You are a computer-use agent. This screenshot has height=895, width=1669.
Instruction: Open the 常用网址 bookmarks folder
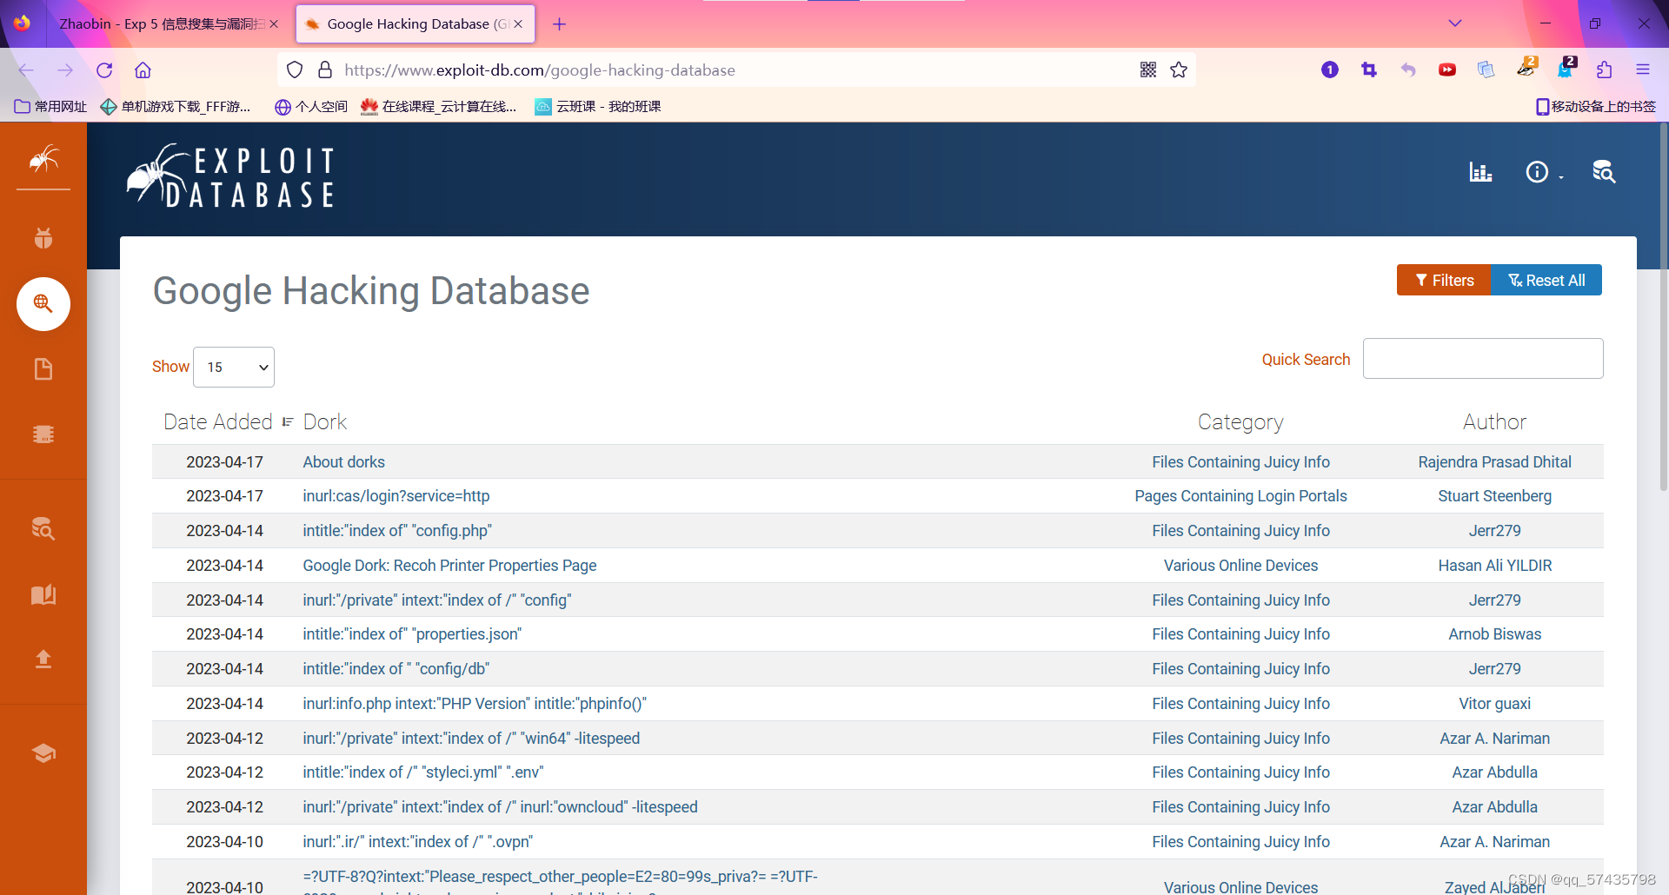coord(51,107)
